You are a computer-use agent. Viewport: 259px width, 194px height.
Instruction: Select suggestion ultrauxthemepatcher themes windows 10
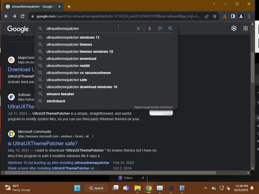106,52
